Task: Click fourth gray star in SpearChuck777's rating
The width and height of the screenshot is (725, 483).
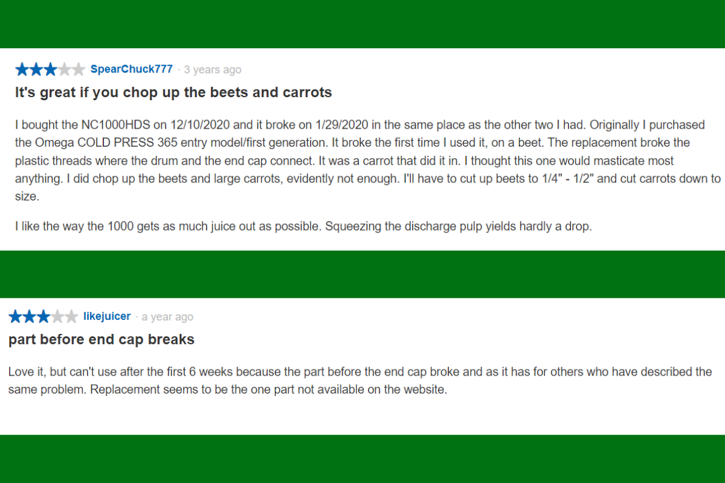Action: click(64, 69)
